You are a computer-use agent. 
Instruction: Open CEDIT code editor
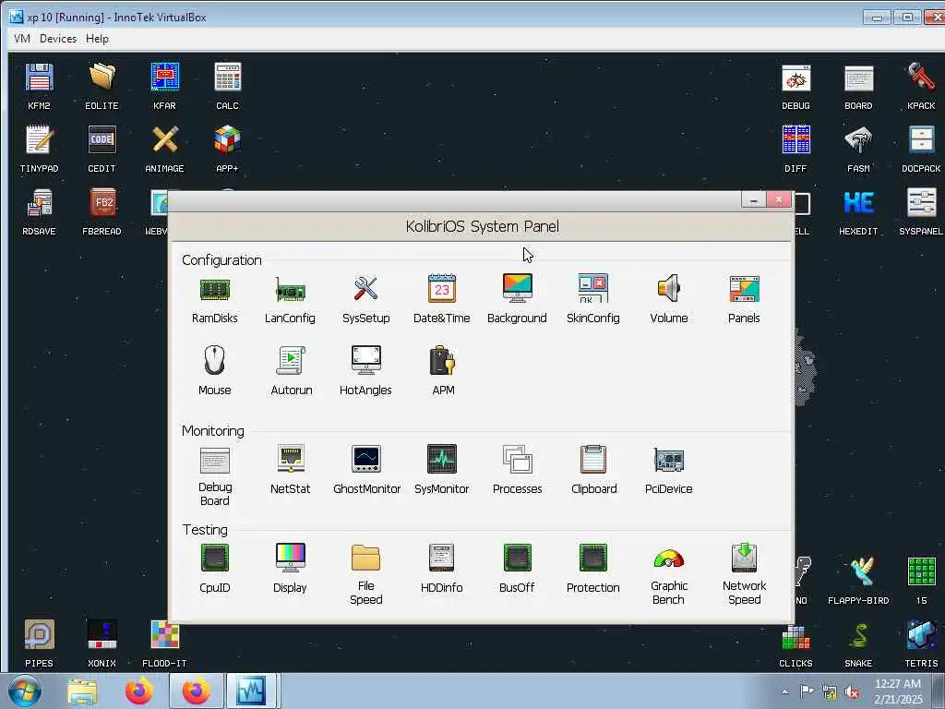coord(102,150)
